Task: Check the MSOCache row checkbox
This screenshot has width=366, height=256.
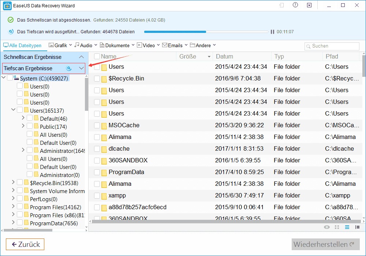Action: (x=97, y=125)
